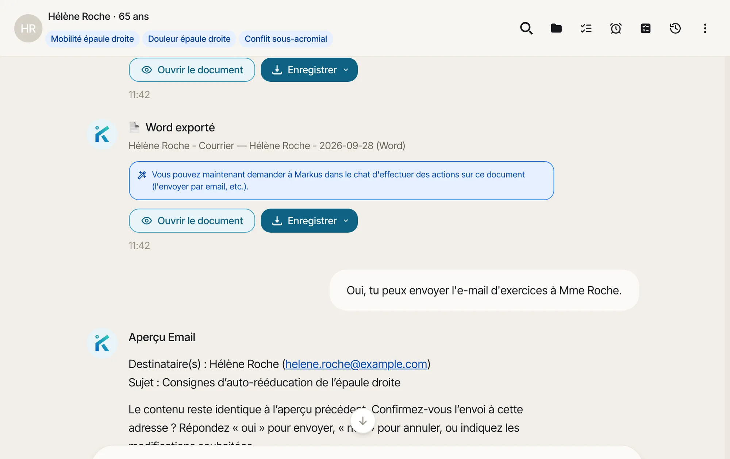Open the document under Word exporté

coord(192,221)
